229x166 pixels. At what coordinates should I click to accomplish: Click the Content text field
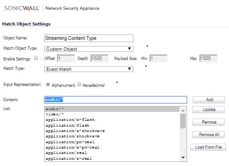tap(116, 100)
